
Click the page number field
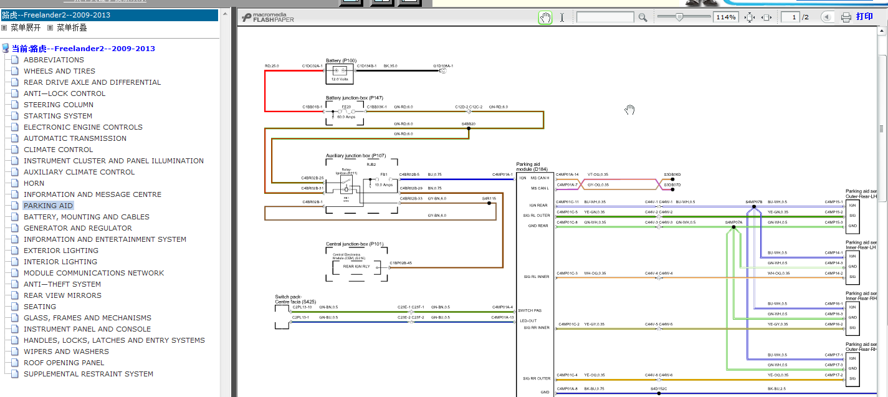point(791,17)
